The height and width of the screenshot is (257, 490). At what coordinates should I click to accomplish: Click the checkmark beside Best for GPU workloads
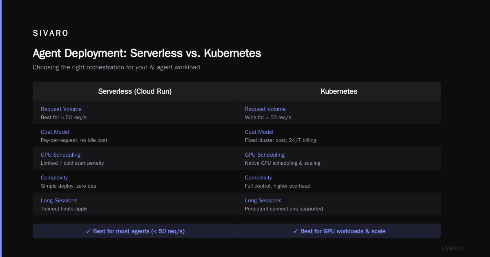click(296, 231)
